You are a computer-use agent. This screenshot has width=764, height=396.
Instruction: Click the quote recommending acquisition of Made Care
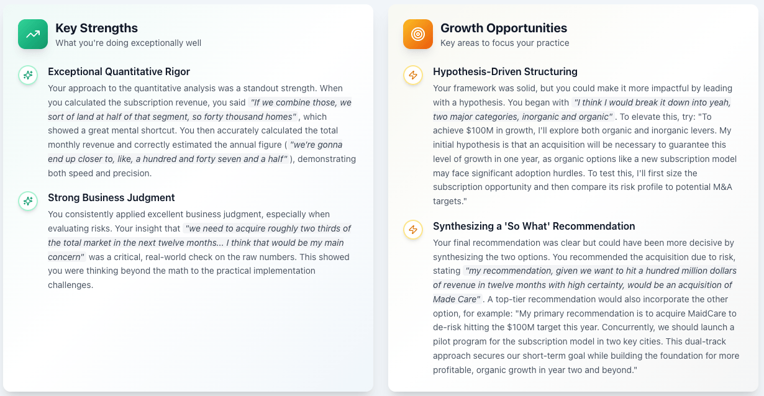[x=583, y=285]
